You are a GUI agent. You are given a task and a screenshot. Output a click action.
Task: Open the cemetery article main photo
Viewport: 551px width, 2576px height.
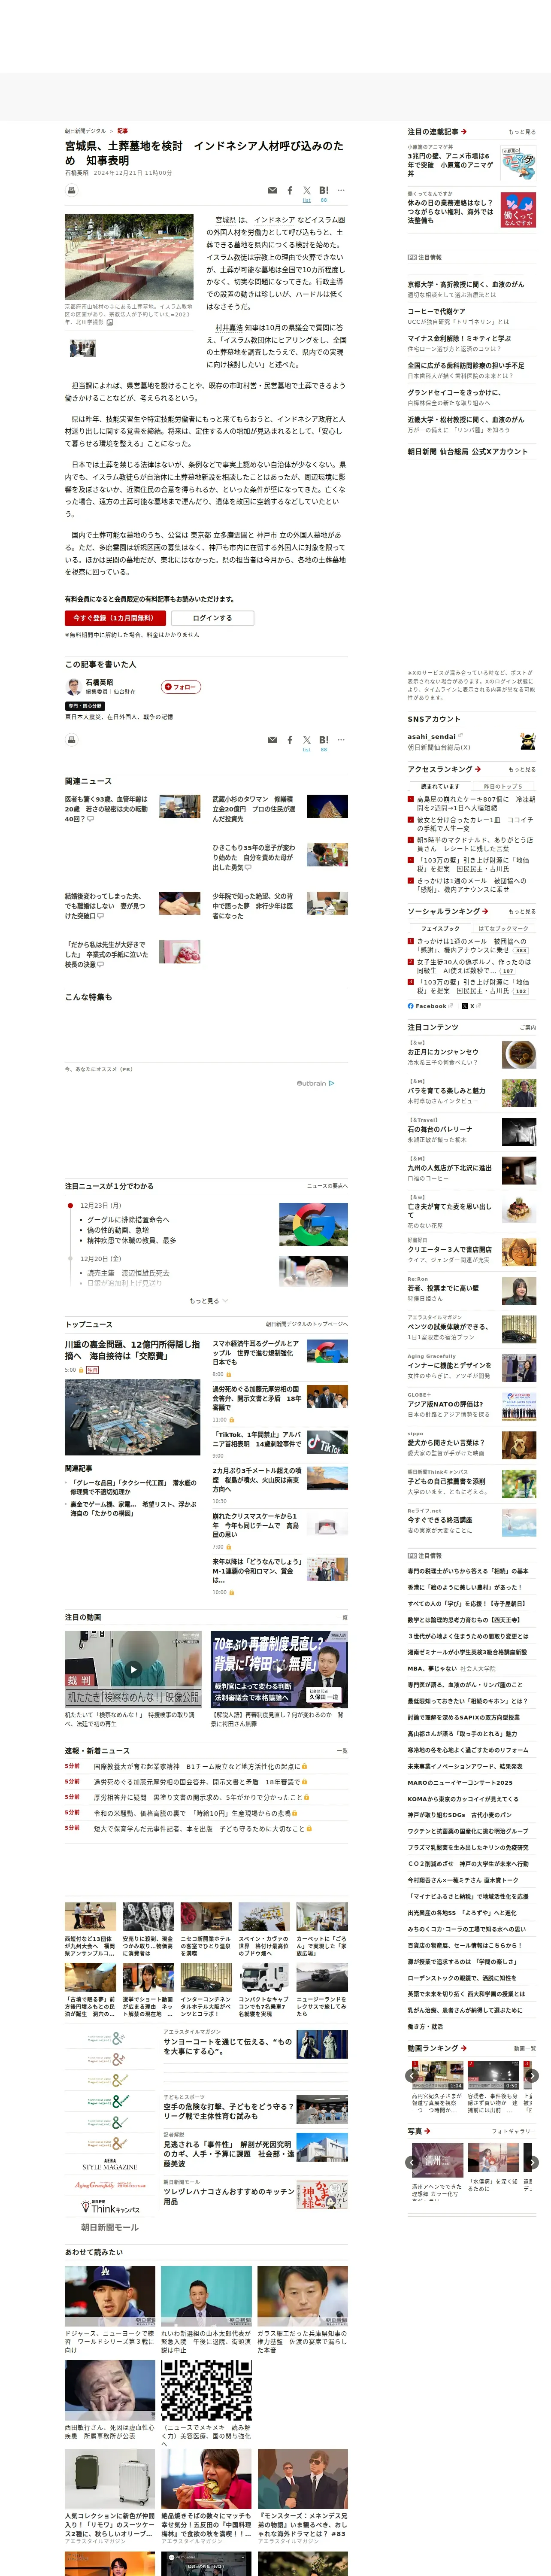coord(129,257)
